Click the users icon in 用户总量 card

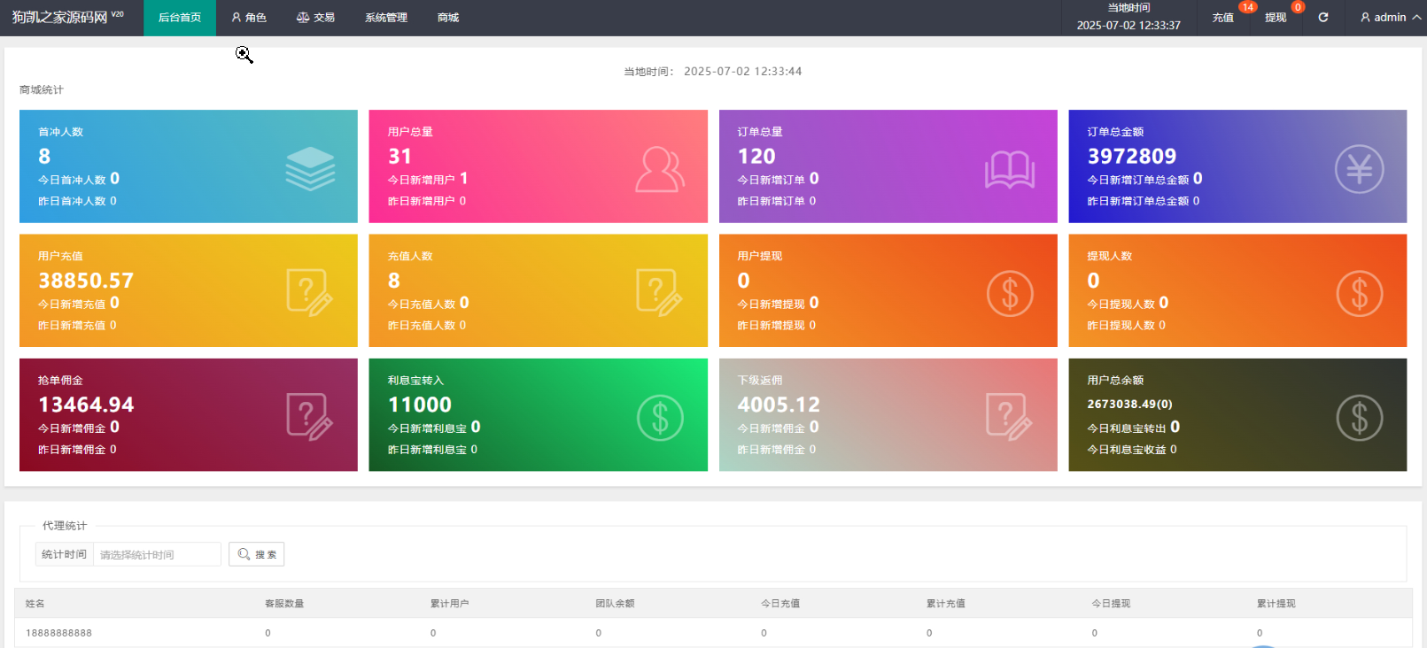click(x=660, y=169)
